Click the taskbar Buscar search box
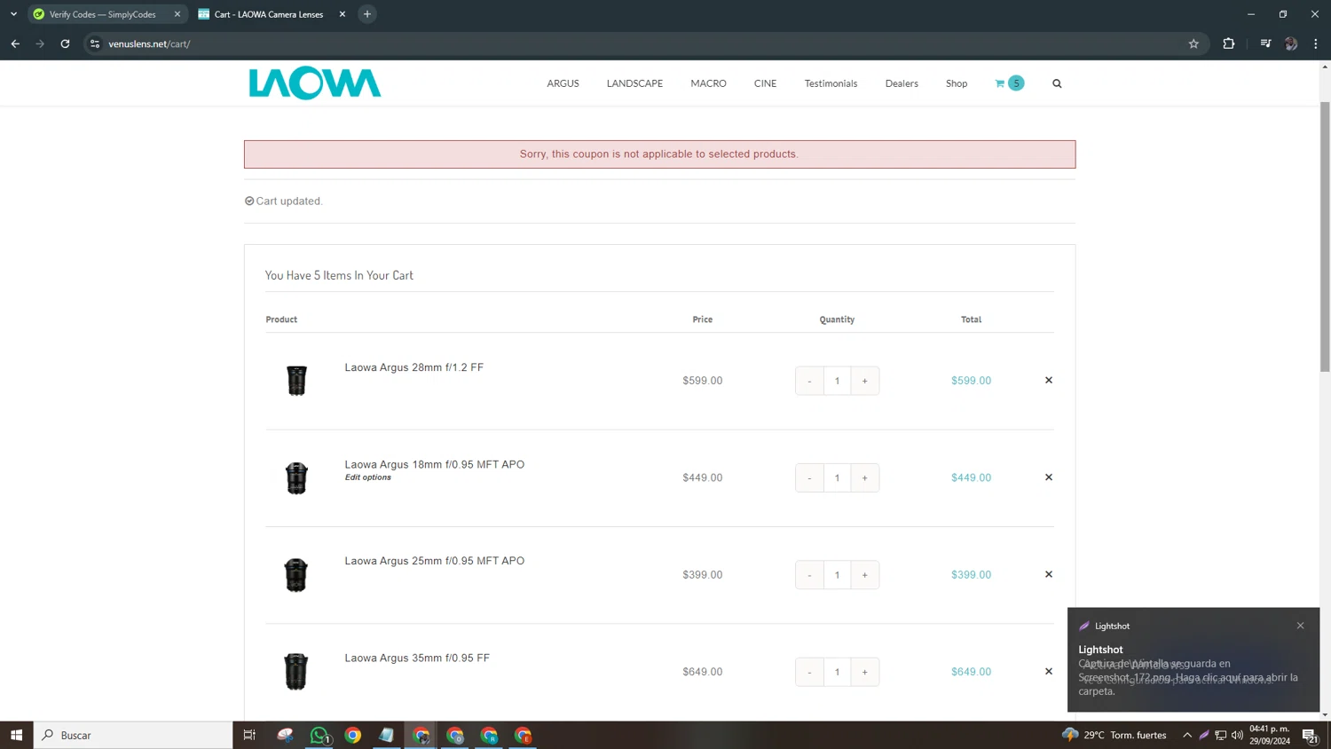The height and width of the screenshot is (749, 1331). coord(133,735)
